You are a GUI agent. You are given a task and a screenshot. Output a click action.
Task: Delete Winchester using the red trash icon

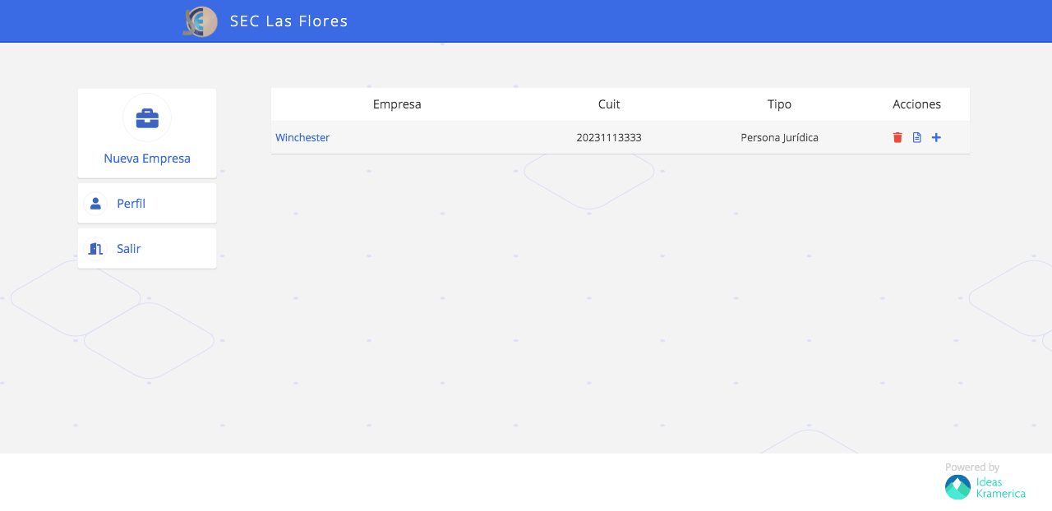[897, 137]
